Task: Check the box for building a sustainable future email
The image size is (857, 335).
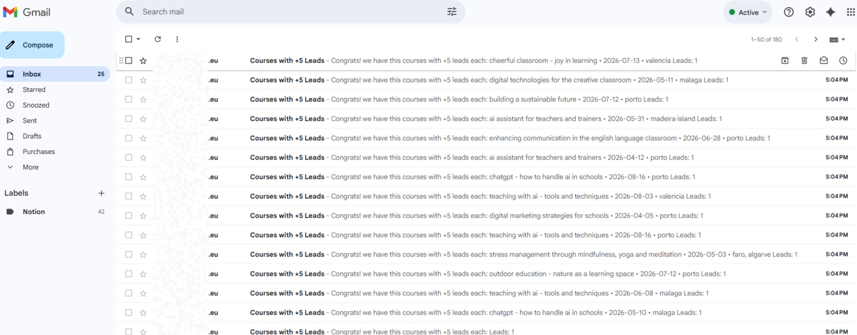Action: (x=129, y=99)
